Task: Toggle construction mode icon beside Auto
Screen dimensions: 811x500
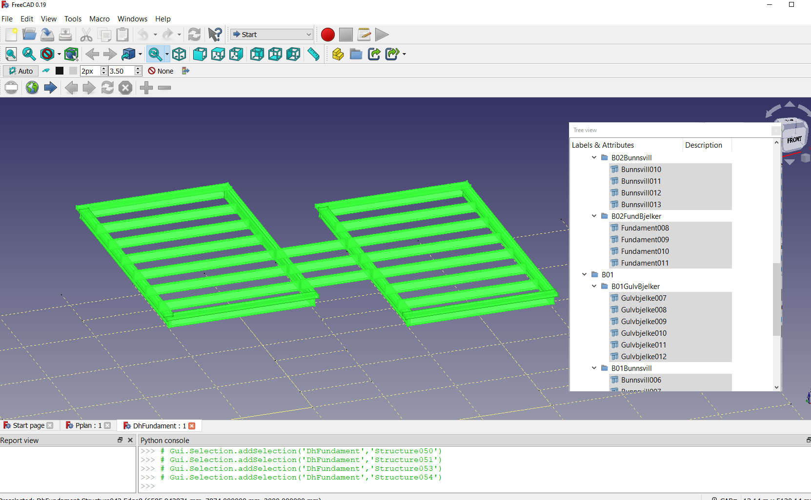Action: coord(46,71)
